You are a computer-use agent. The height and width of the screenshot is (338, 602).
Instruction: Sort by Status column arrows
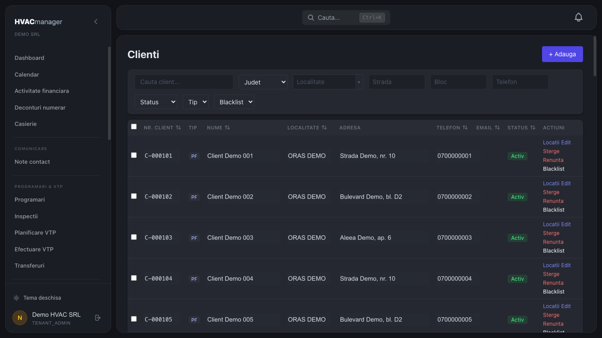[x=533, y=128]
